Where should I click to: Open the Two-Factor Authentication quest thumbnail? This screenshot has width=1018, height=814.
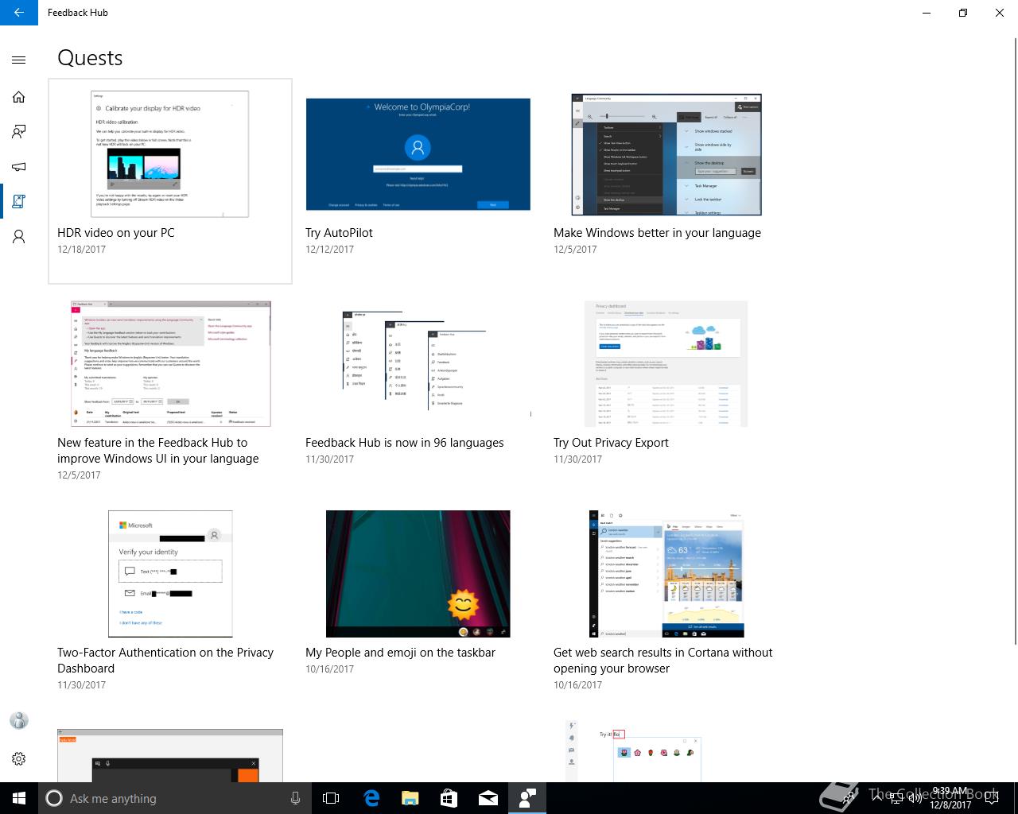[170, 574]
